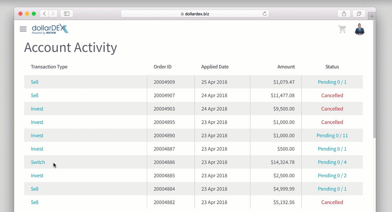The height and width of the screenshot is (212, 392).
Task: Click the Pending 0 / 11 status
Action: (332, 136)
